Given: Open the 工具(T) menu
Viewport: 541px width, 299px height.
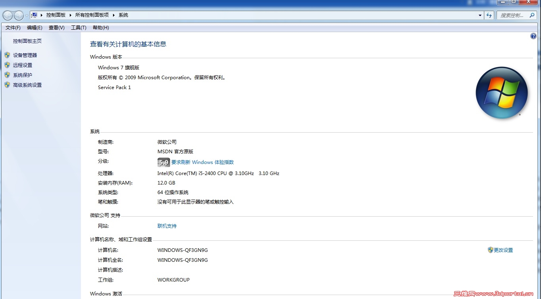Looking at the screenshot, I should (79, 28).
